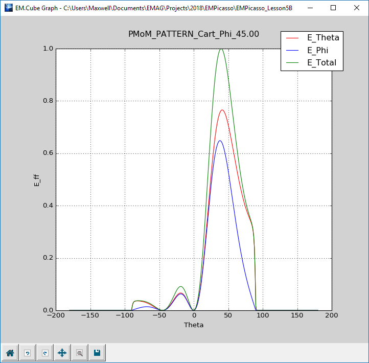This screenshot has width=369, height=363.
Task: Click the E_Total legend label
Action: click(321, 63)
